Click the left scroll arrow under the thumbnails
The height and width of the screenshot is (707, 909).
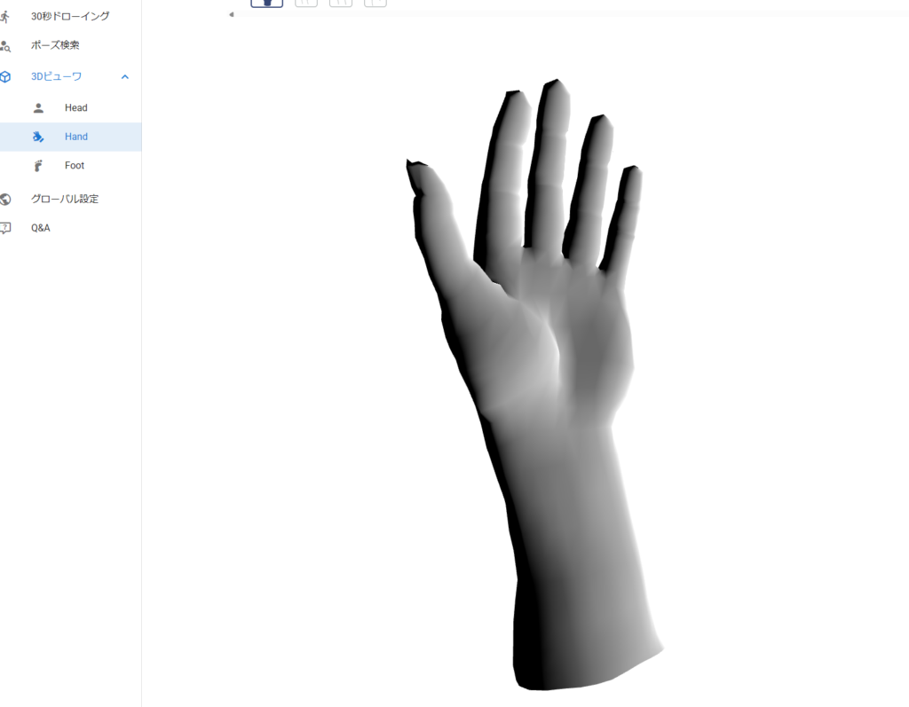[x=232, y=15]
